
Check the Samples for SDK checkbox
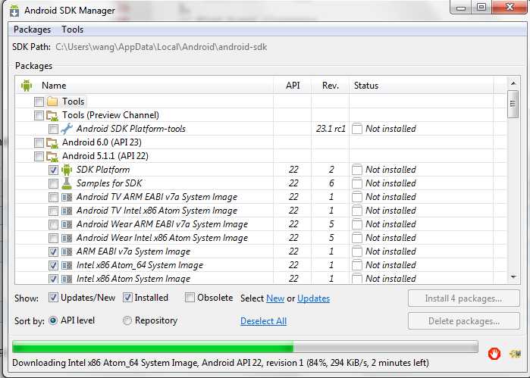click(53, 183)
